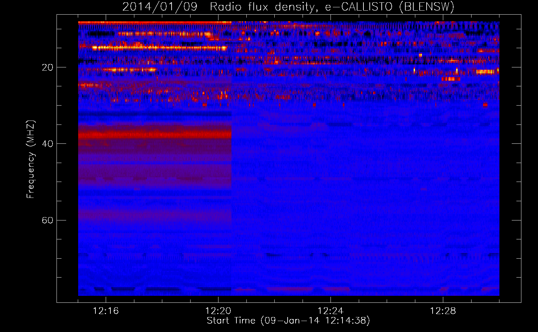Click the 40 frequency tick label
This screenshot has width=538, height=332.
48,144
